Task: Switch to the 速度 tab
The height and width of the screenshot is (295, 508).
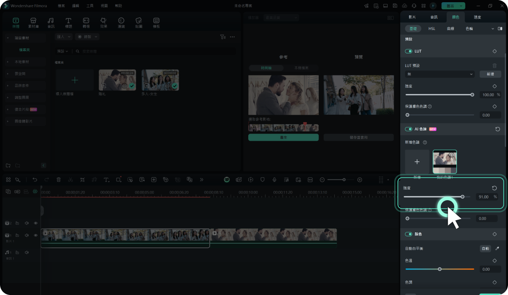Action: 477,17
